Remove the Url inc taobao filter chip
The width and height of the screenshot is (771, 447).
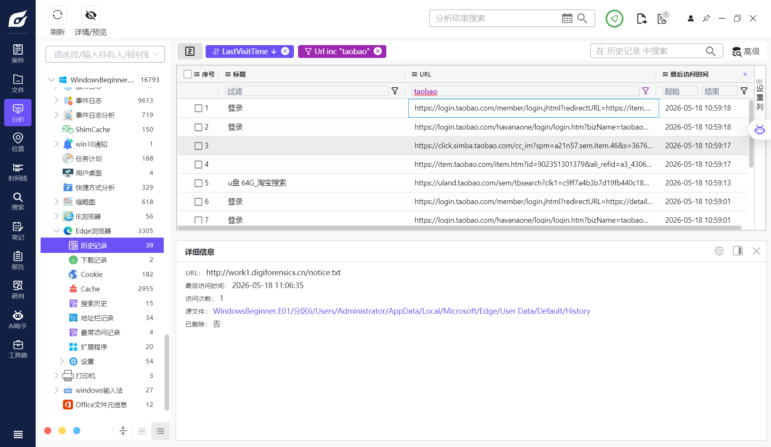click(x=378, y=51)
